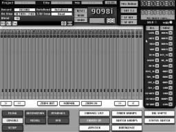Image resolution: width=176 pixels, height=132 pixels.
Task: Toggle the top checkbox in left column of right panel
Action: point(157,33)
